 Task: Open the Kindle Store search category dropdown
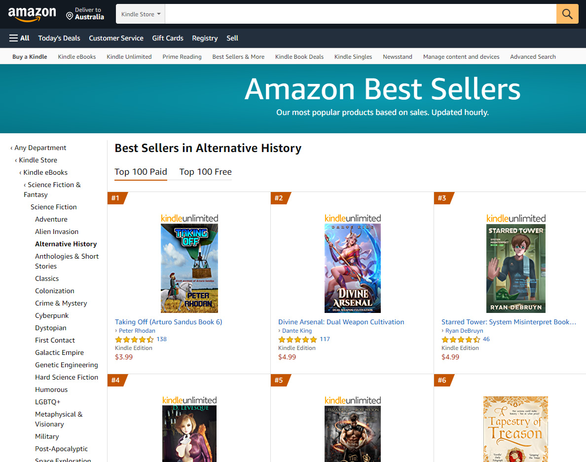point(141,14)
